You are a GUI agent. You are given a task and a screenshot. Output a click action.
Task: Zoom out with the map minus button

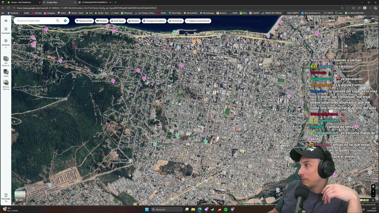tap(373, 195)
